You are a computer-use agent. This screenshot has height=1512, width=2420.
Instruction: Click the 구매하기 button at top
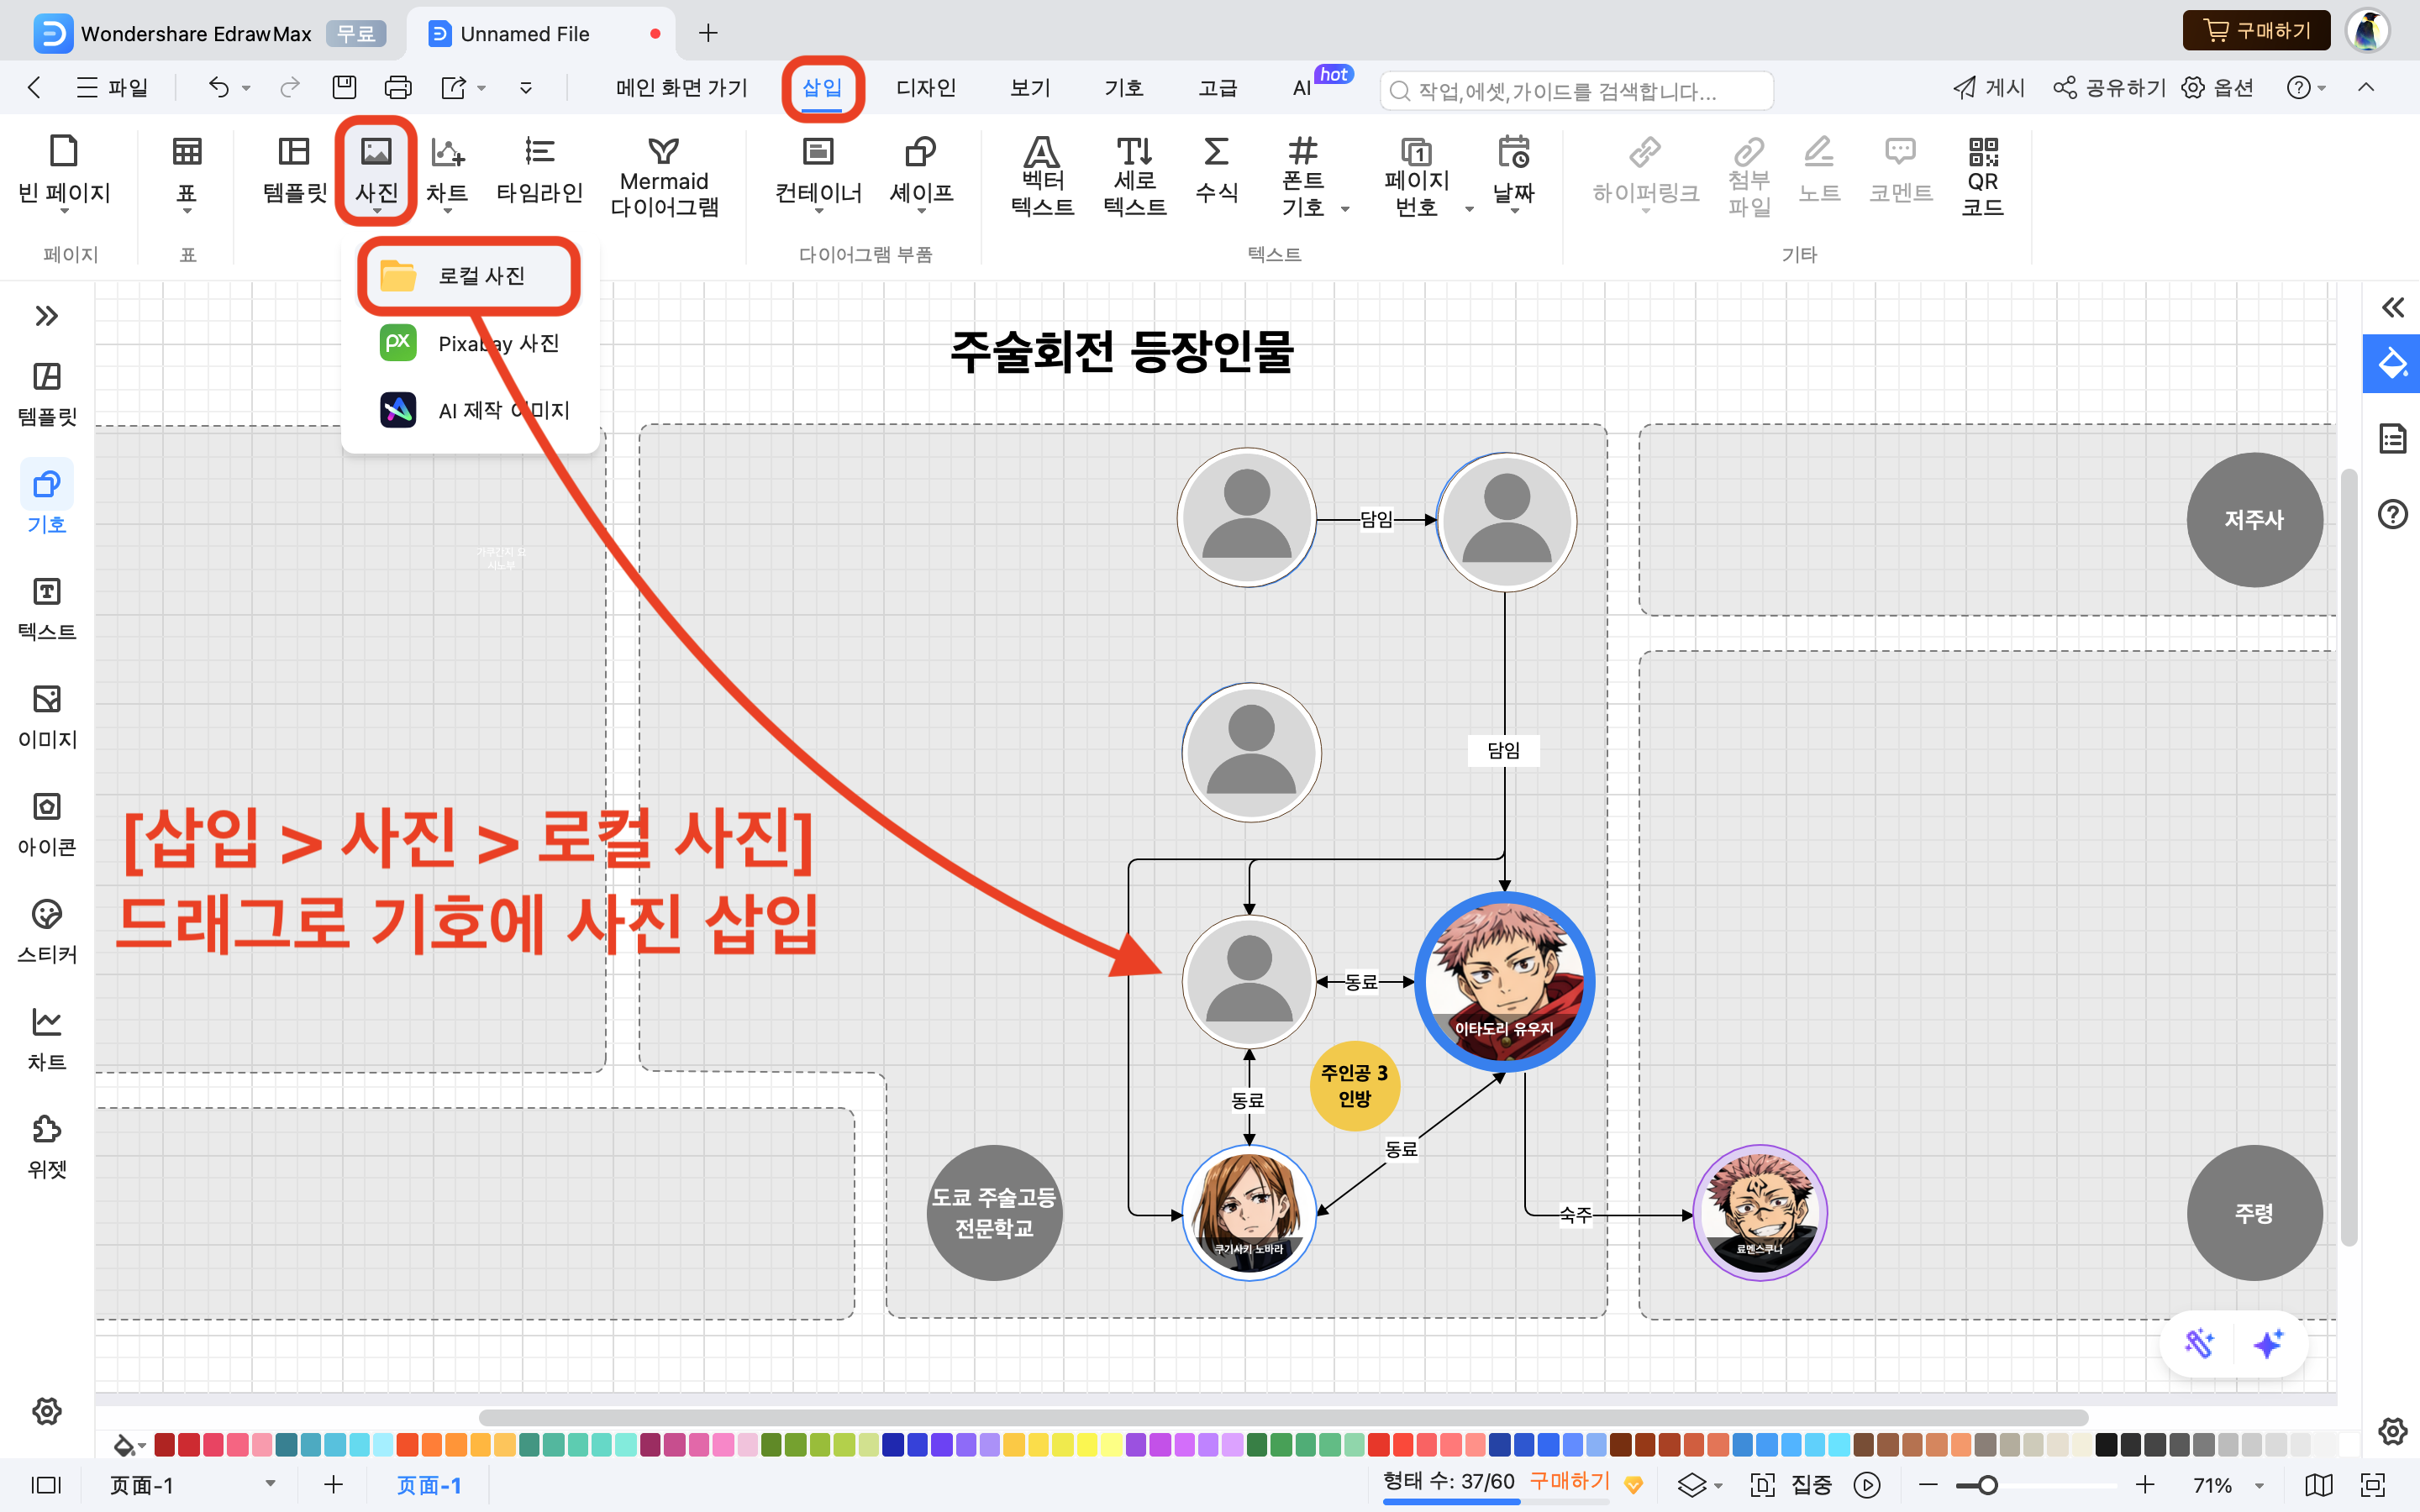(2256, 31)
